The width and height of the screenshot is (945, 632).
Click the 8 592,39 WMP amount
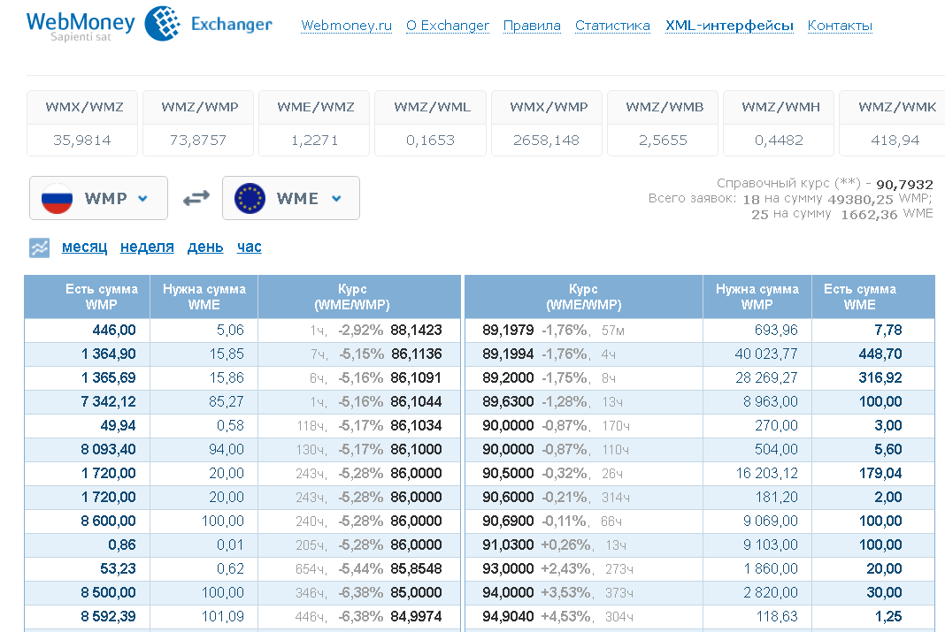109,616
